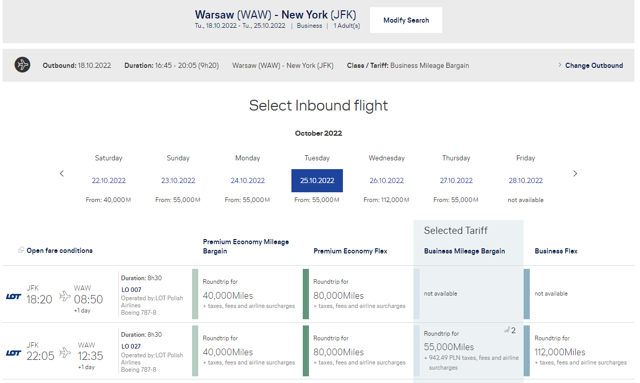Click the Open fare conditions popup icon
This screenshot has width=640, height=383.
click(x=21, y=250)
